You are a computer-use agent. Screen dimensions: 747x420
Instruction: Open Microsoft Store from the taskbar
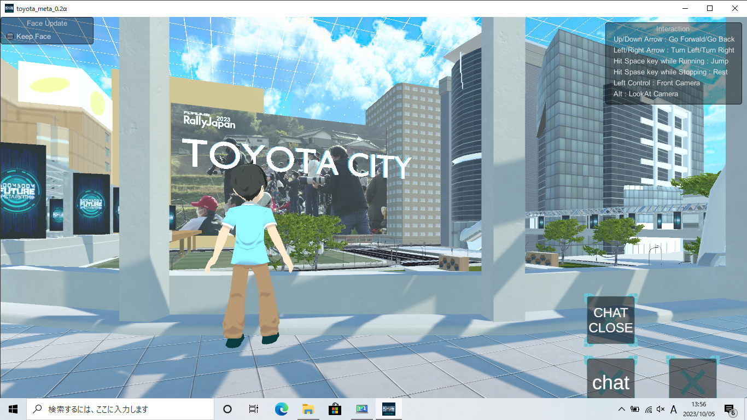335,409
